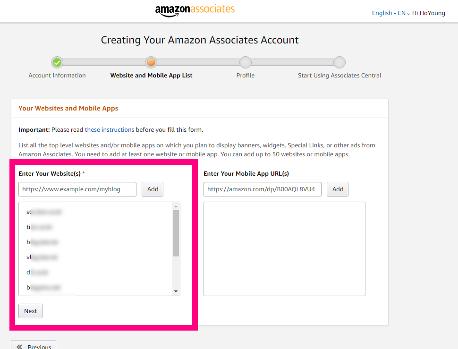Viewport: 458px width, 349px height.
Task: Select the Account Information step label
Action: [57, 76]
